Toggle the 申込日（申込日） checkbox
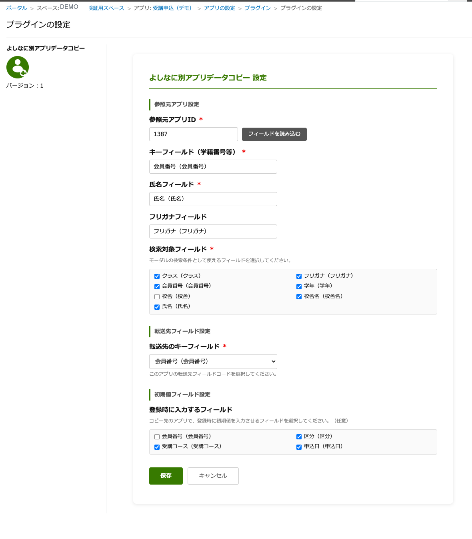The width and height of the screenshot is (472, 539). pyautogui.click(x=299, y=447)
